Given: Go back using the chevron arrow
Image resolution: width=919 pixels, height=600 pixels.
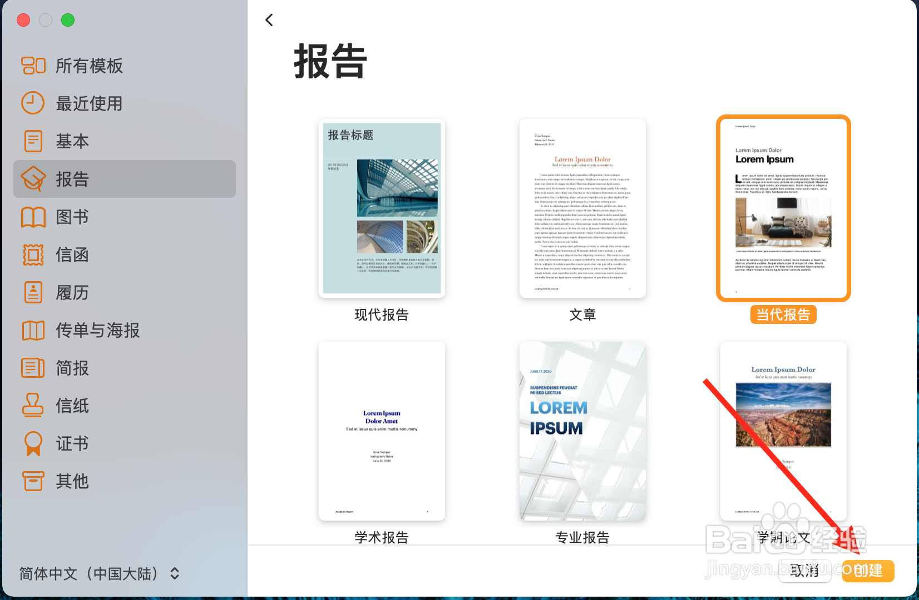Looking at the screenshot, I should (269, 19).
